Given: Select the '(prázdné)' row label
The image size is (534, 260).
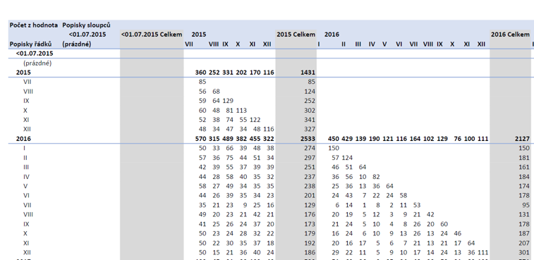Looking at the screenshot, I should (x=37, y=63).
